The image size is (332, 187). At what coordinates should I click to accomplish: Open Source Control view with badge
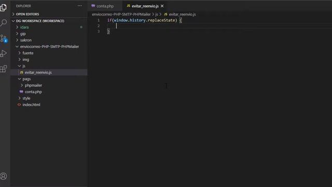pyautogui.click(x=4, y=38)
